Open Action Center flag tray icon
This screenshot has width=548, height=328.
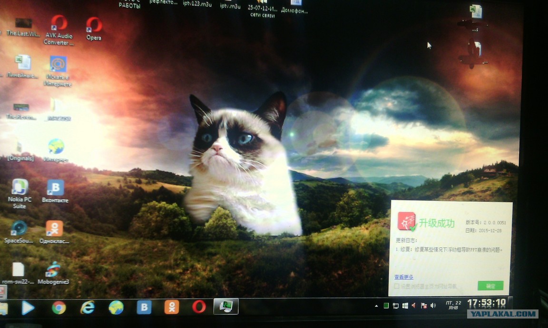pyautogui.click(x=423, y=306)
